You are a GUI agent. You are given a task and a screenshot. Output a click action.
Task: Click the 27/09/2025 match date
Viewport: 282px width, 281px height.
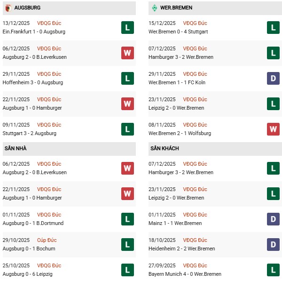(x=163, y=266)
